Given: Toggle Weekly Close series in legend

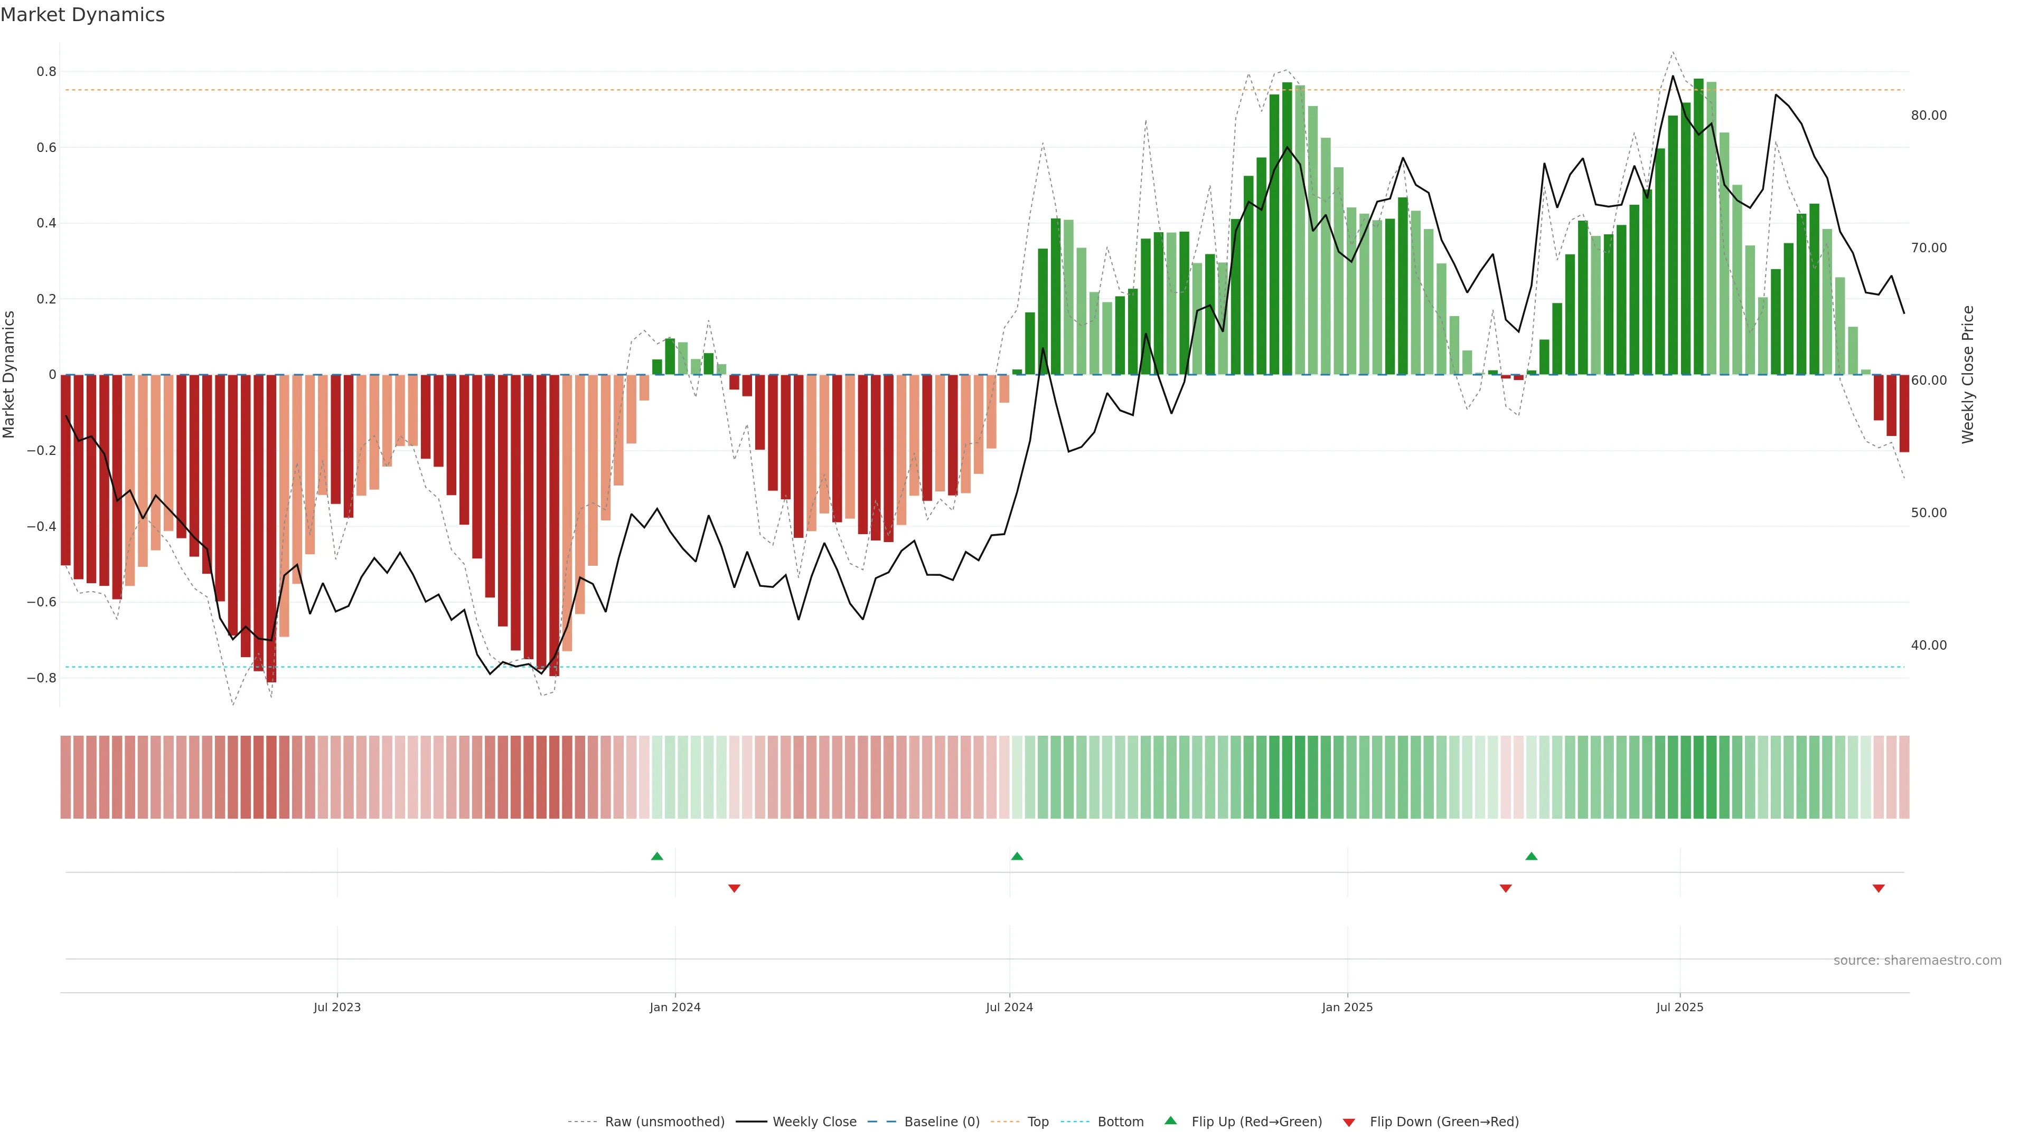Looking at the screenshot, I should click(x=814, y=1122).
